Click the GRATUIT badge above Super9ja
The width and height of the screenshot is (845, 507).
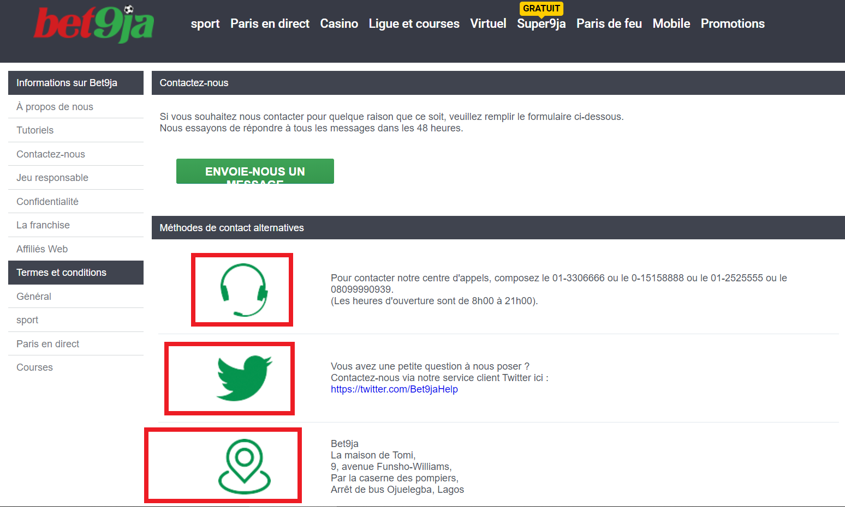(541, 8)
